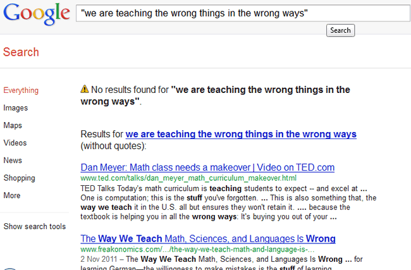Screen dimensions: 411x270
Task: Switch to Images results
Action: (x=16, y=108)
